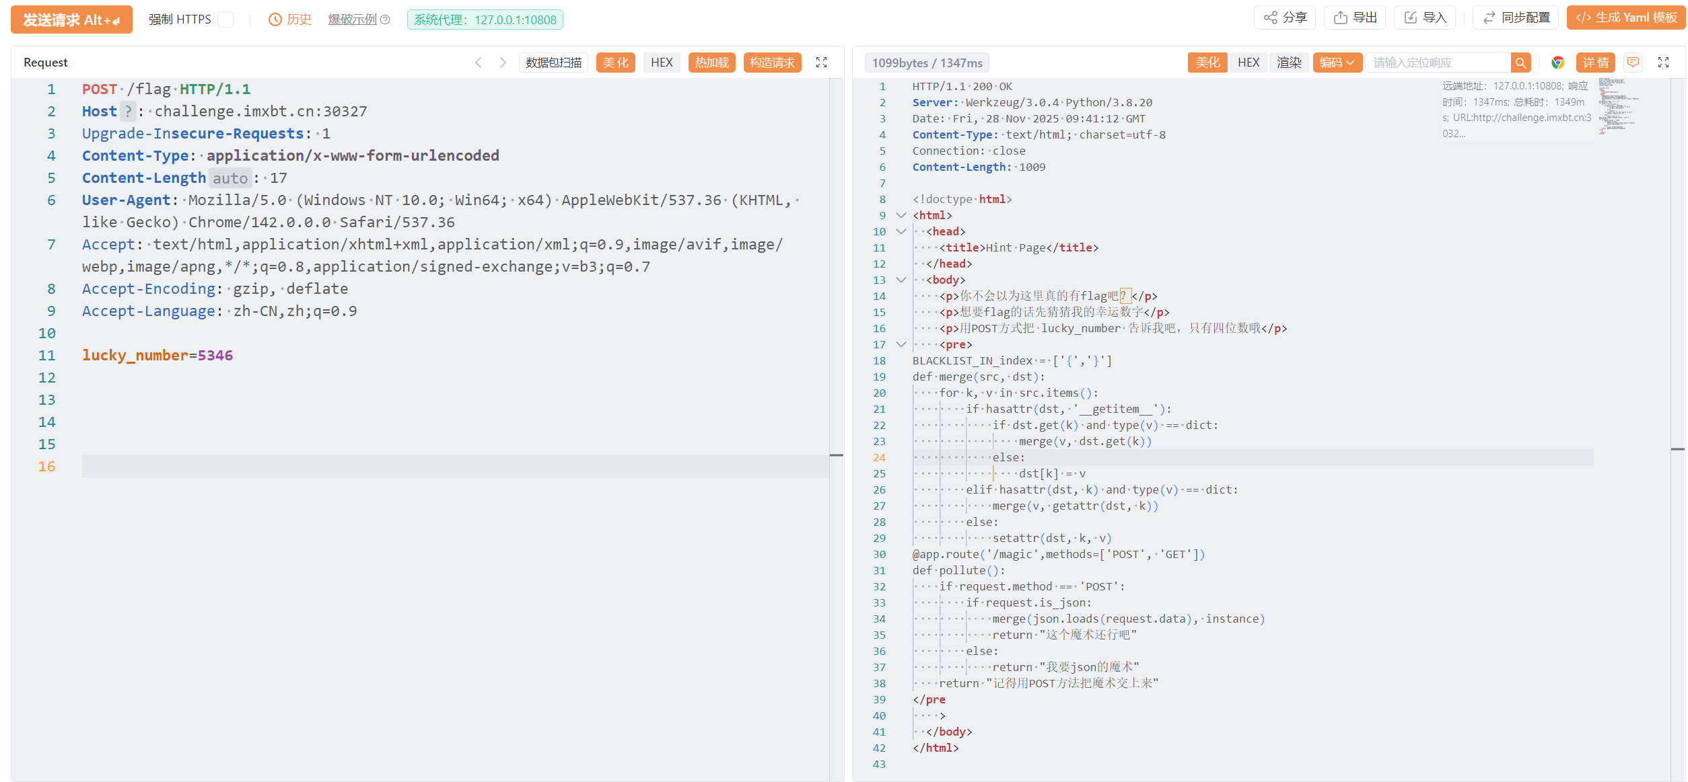Screen dimensions: 1688x782
Task: Open the 编码 encoding dropdown
Action: [1337, 63]
